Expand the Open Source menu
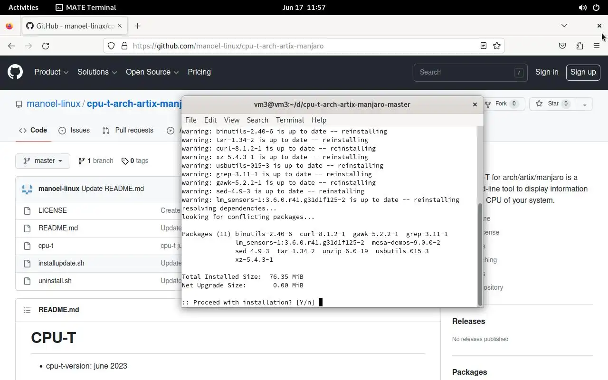608x380 pixels. [152, 72]
